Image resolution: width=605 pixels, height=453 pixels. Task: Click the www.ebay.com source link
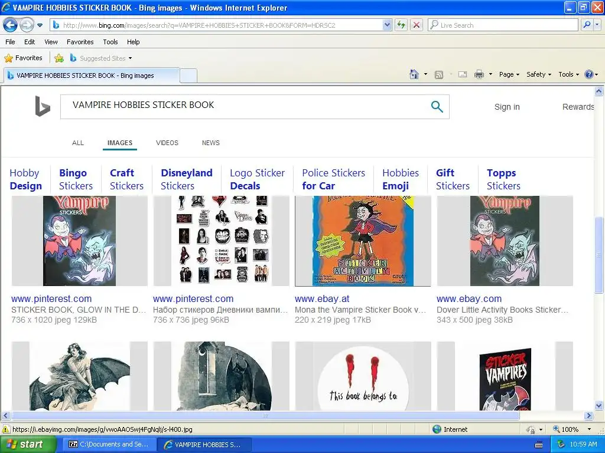pos(469,298)
